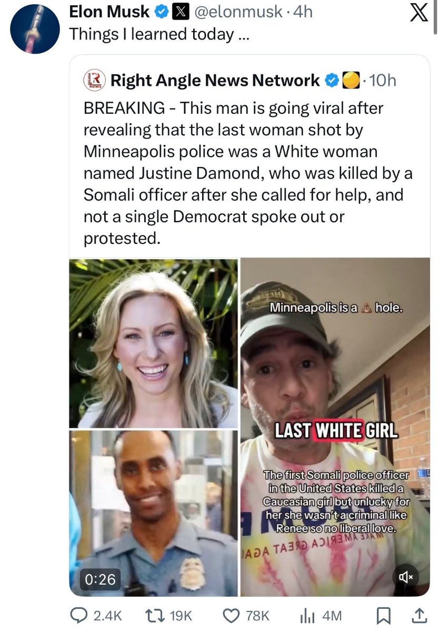Open the Elon Musk display name link
Image resolution: width=440 pixels, height=632 pixels.
coord(109,11)
